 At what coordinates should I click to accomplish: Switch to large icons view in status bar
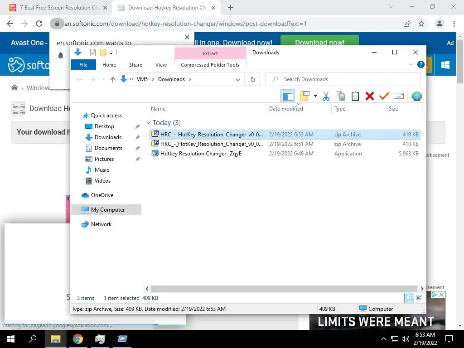coord(419,298)
